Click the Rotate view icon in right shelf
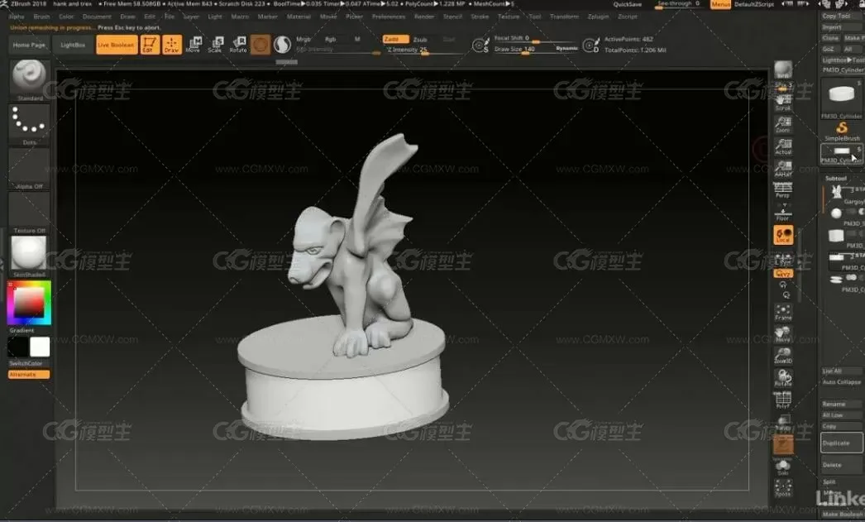Screen dimensions: 865x522 pyautogui.click(x=783, y=378)
